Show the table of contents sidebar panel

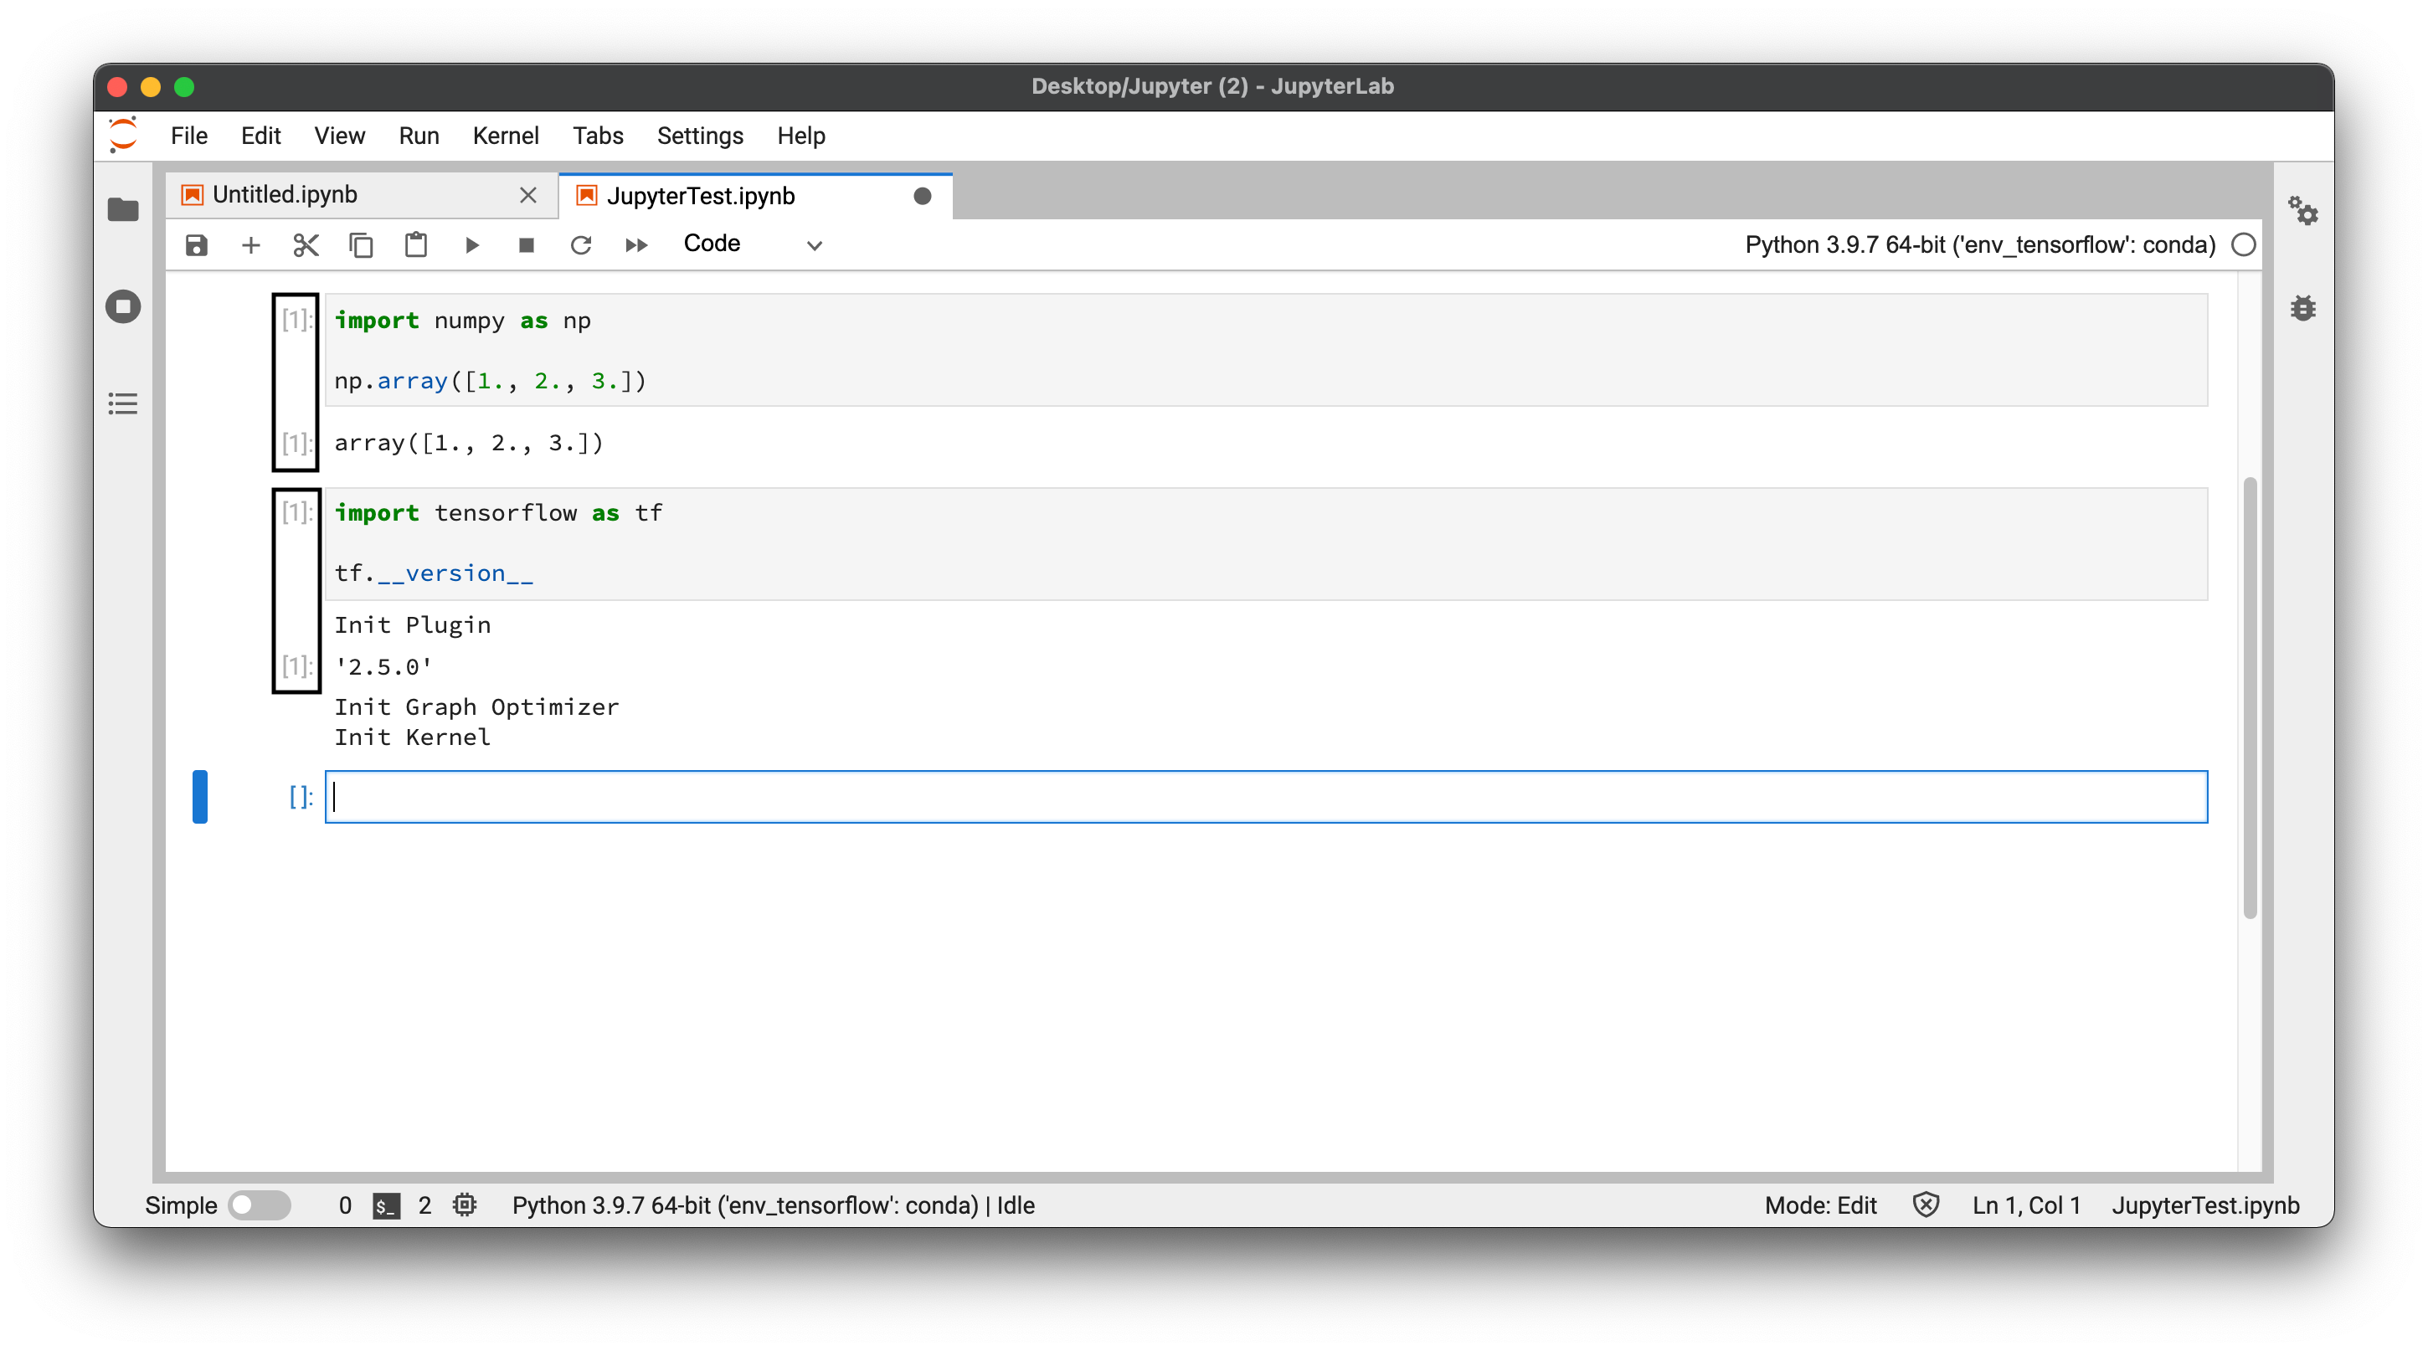click(x=123, y=404)
